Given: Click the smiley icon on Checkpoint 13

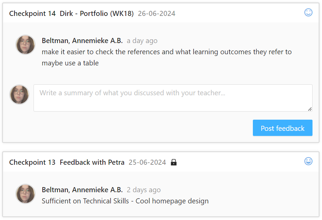Looking at the screenshot, I should click(x=308, y=161).
